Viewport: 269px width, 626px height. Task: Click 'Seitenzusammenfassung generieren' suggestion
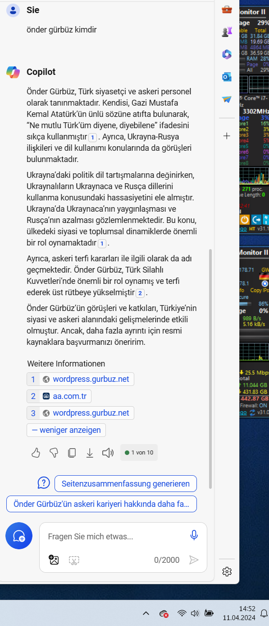pos(126,483)
